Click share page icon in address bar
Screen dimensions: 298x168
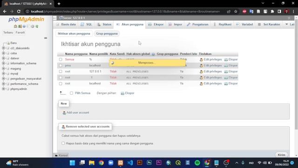(229, 11)
